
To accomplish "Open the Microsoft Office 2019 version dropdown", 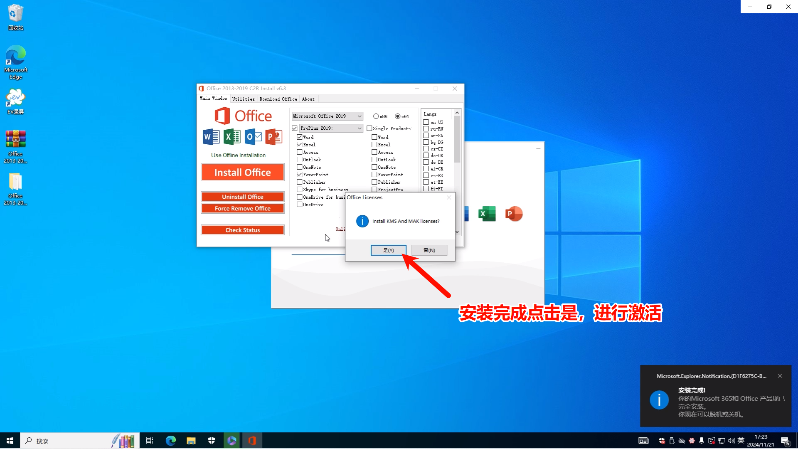I will (x=327, y=116).
